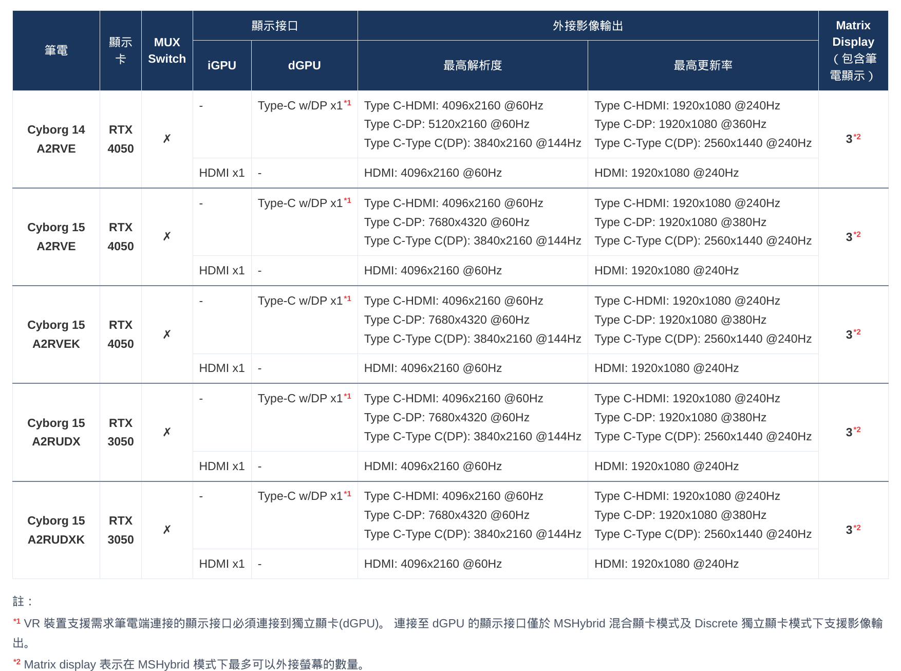
Task: Click the MUX ✗ mark for Cyborg 15 A2RUDX
Action: (167, 432)
